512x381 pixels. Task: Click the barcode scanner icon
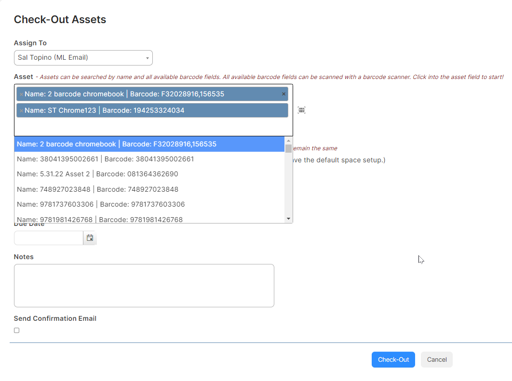tap(301, 110)
